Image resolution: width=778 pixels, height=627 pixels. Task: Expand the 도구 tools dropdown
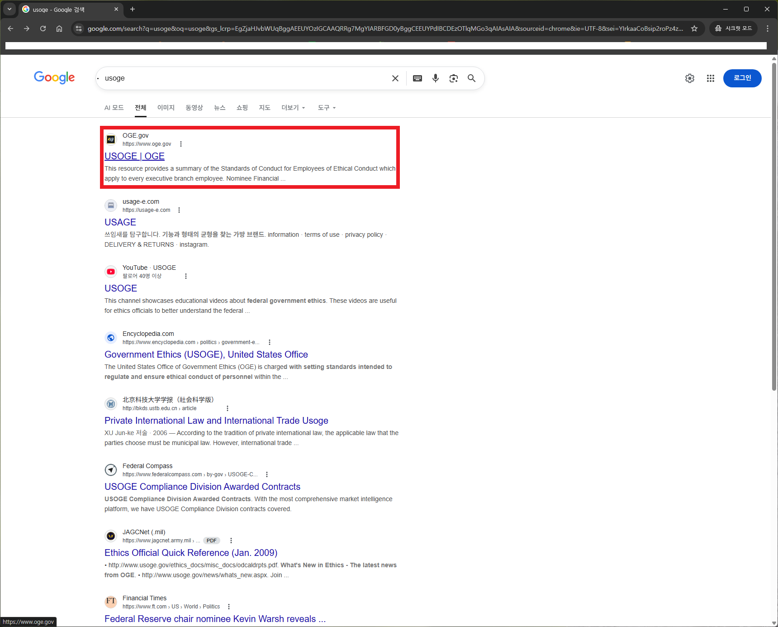pos(327,108)
